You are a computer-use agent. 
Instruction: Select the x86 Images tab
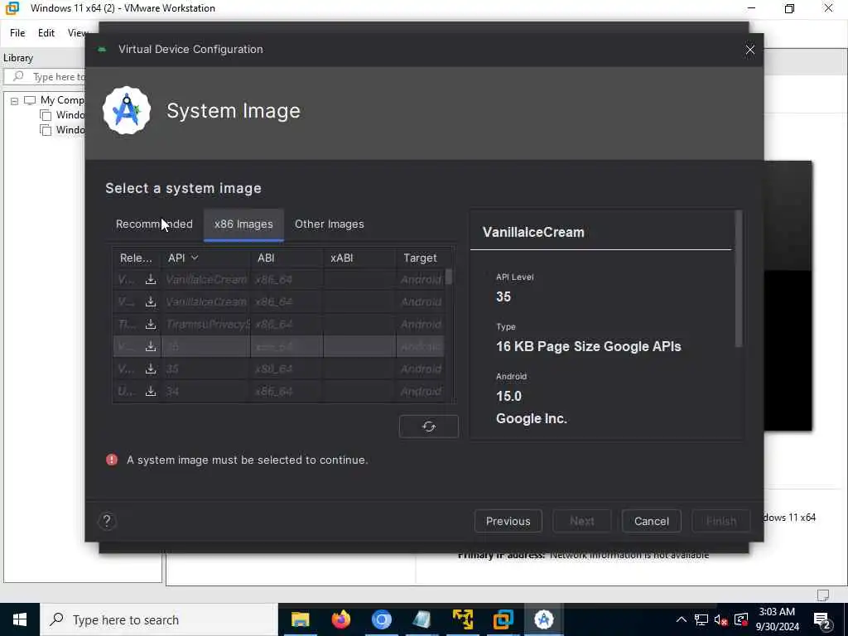pos(243,224)
